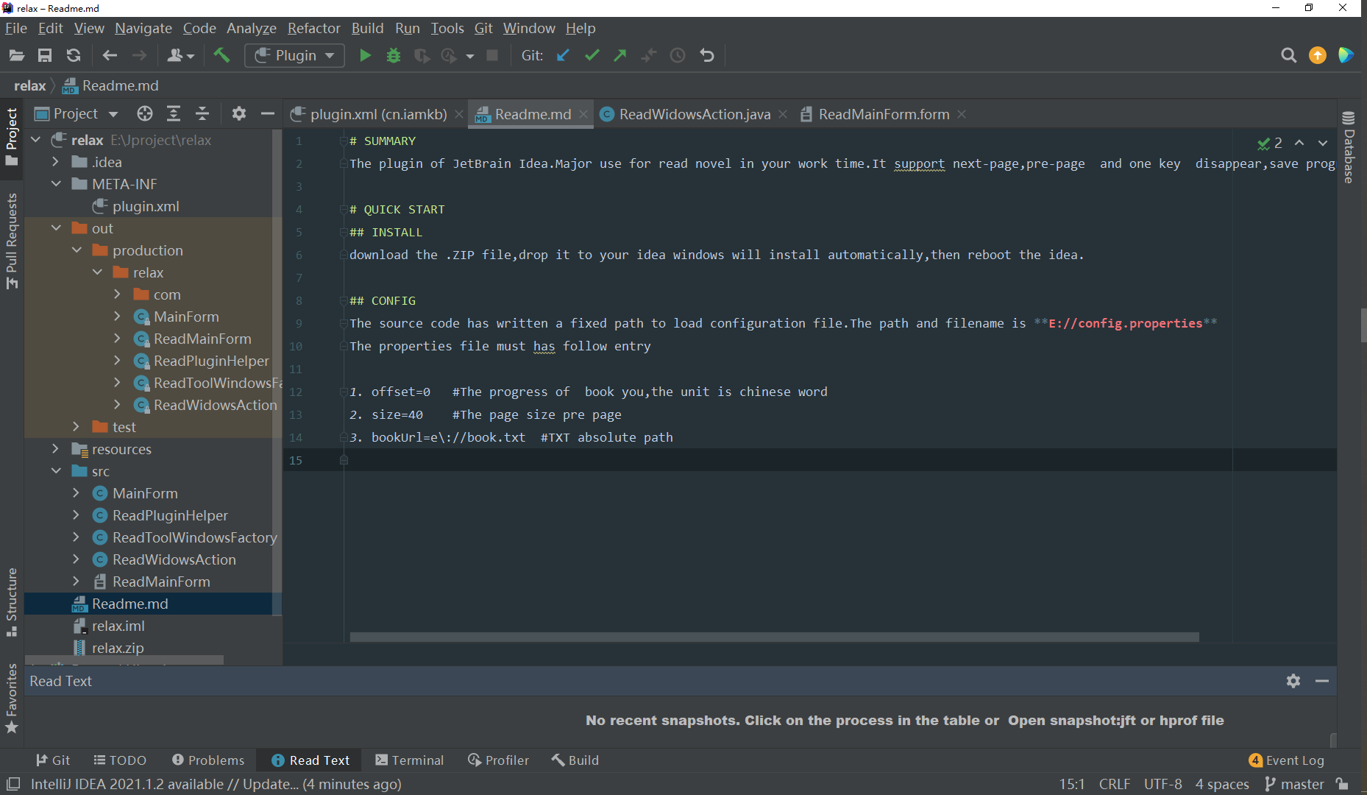Build project with hammer icon
The image size is (1367, 795).
point(221,55)
